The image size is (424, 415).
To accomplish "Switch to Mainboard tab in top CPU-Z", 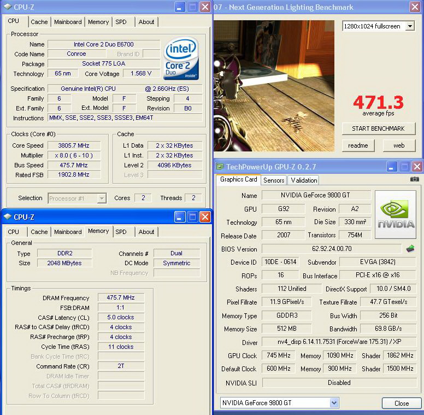I will 68,22.
